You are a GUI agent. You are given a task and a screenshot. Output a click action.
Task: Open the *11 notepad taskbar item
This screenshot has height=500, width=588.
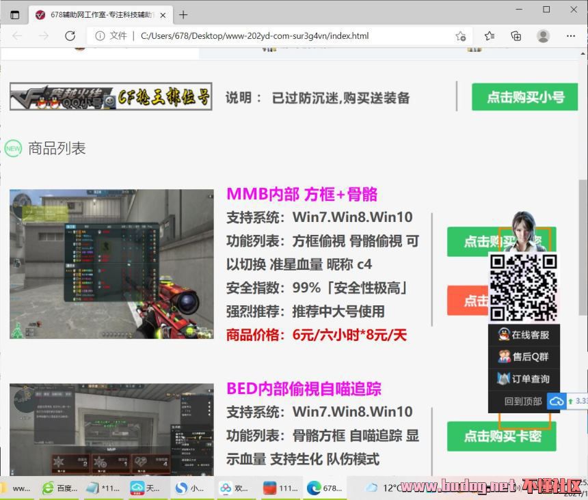(x=103, y=488)
